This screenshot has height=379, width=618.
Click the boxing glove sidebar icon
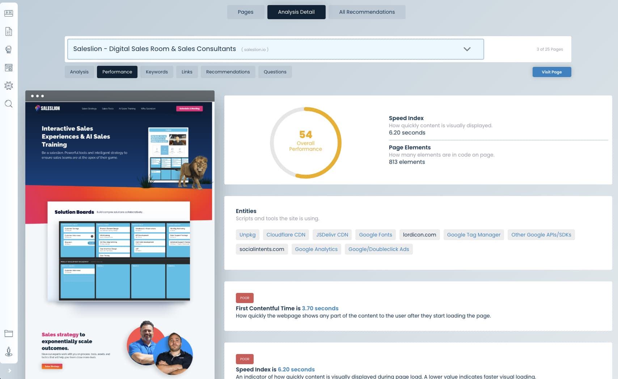pyautogui.click(x=9, y=50)
